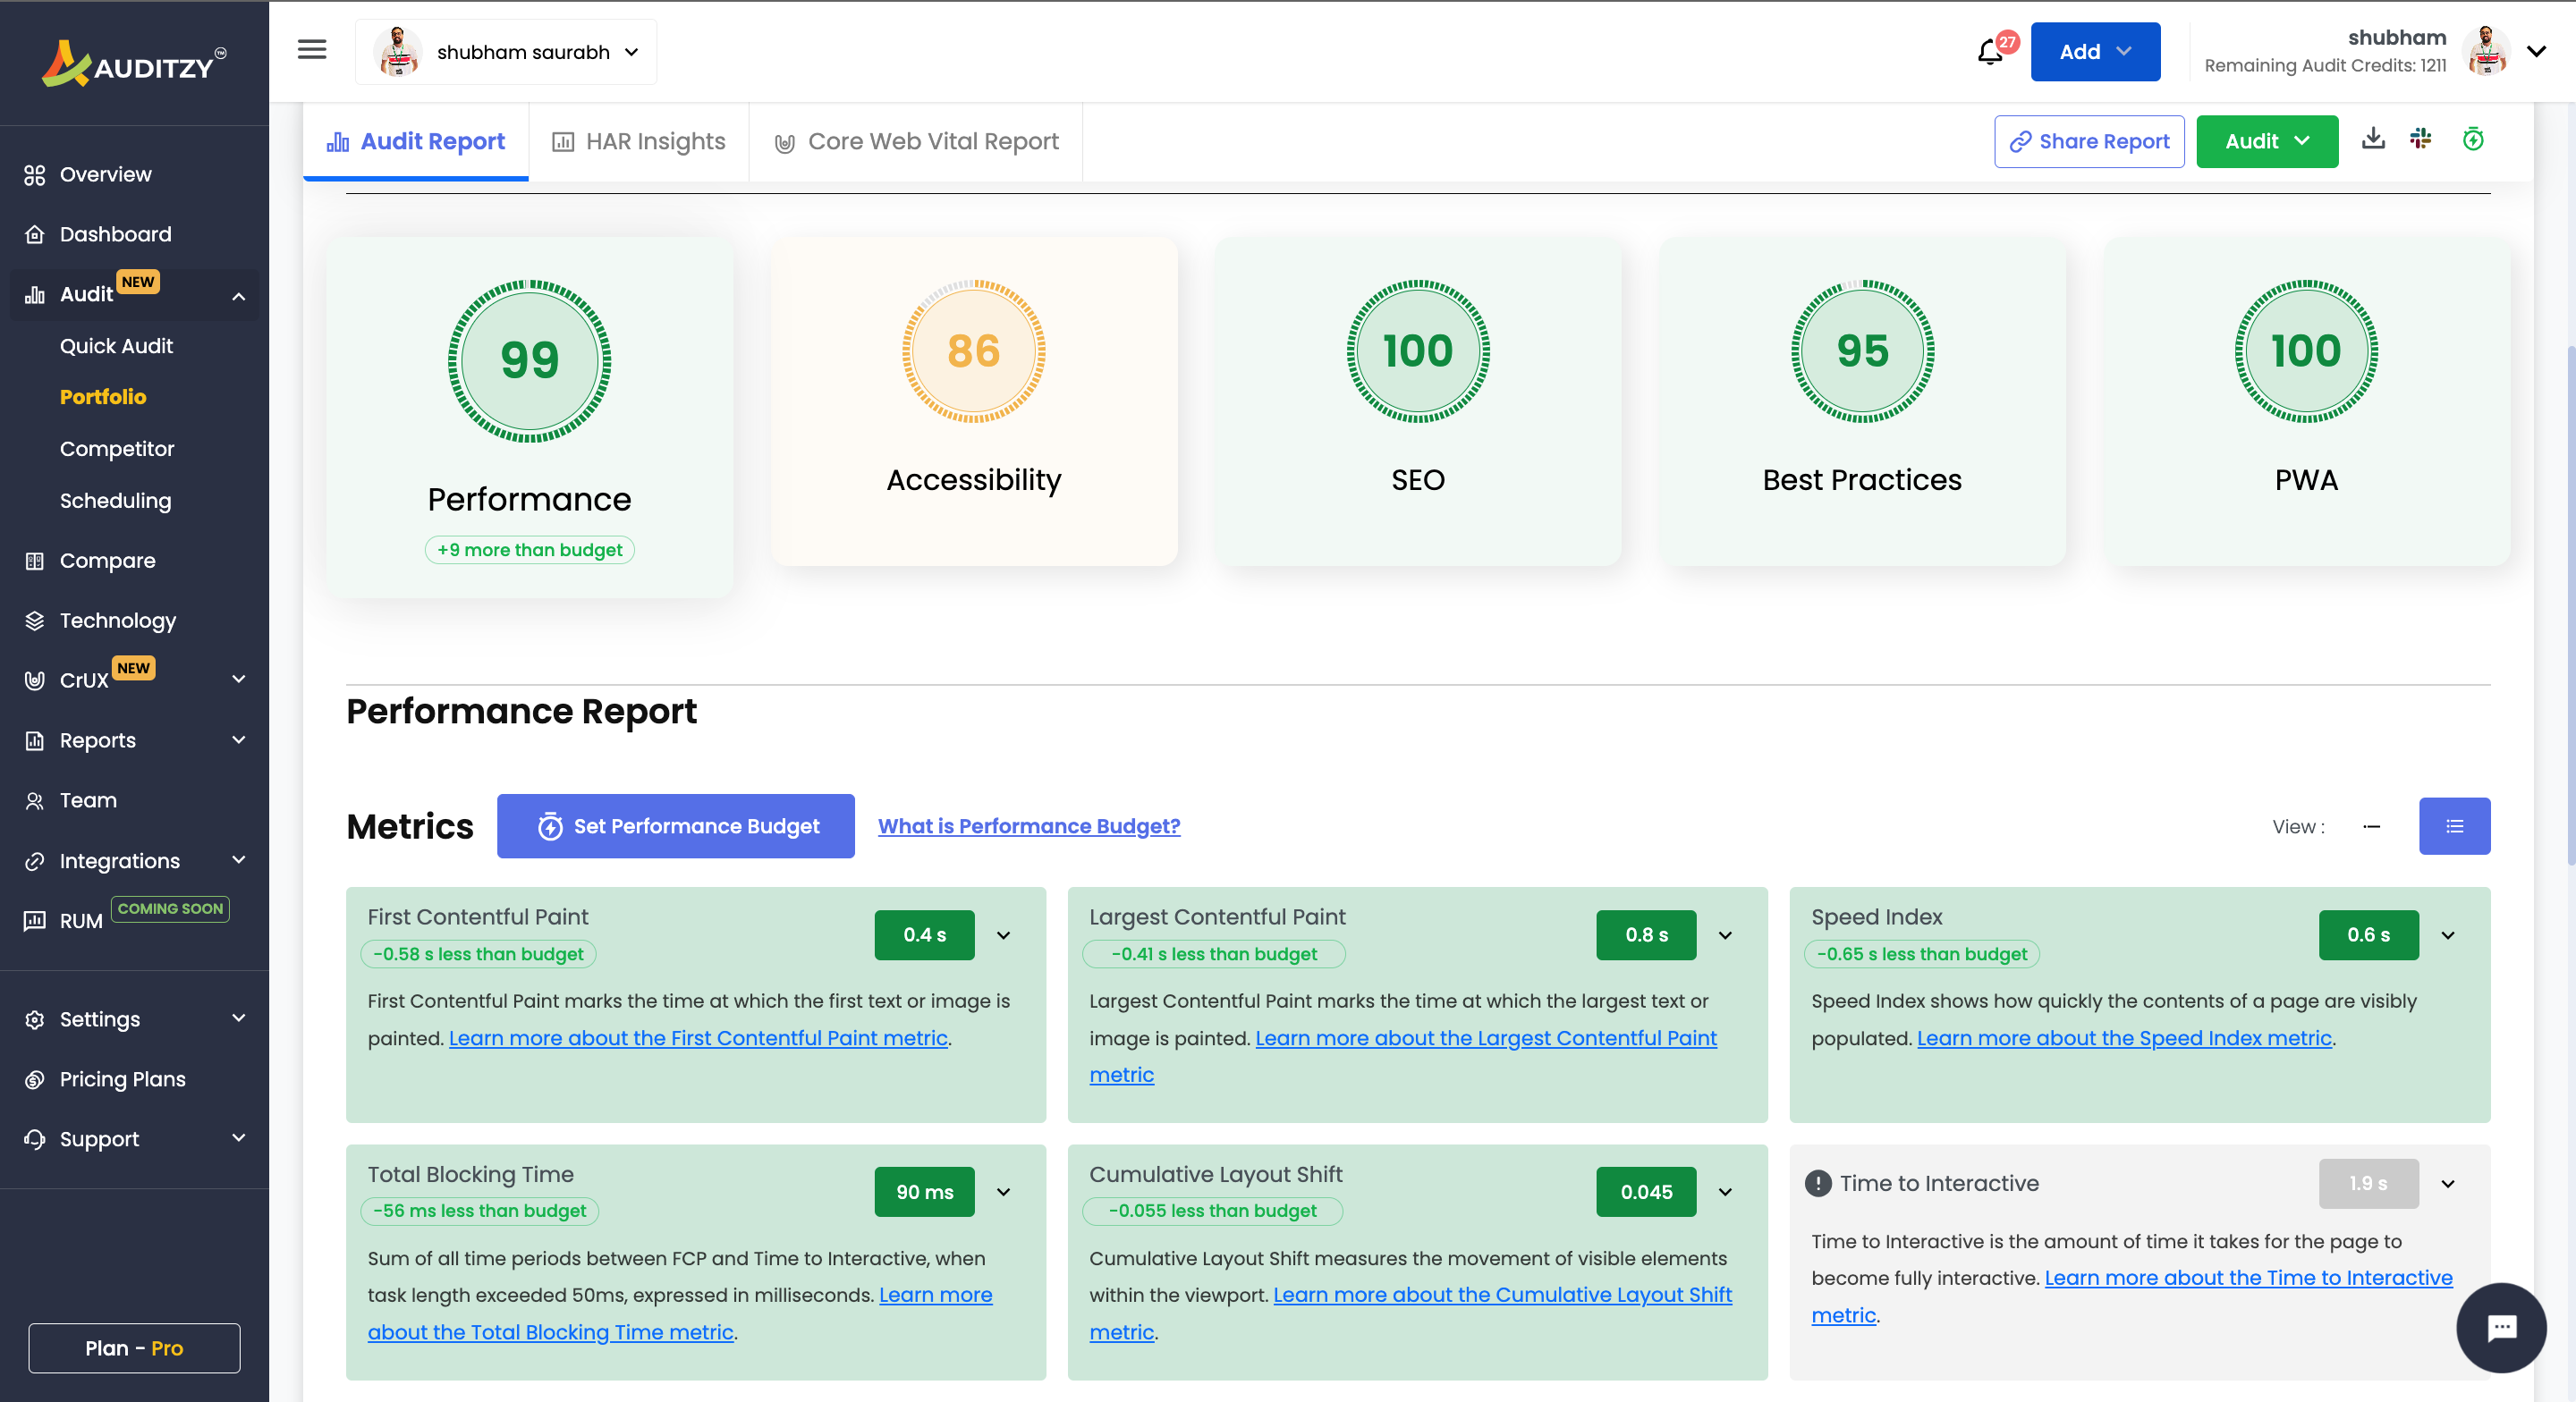Click the RUM chart icon in sidebar

click(x=35, y=921)
